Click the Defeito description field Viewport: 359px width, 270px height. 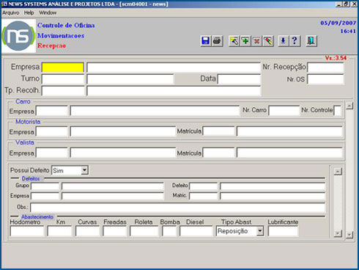coord(273,186)
